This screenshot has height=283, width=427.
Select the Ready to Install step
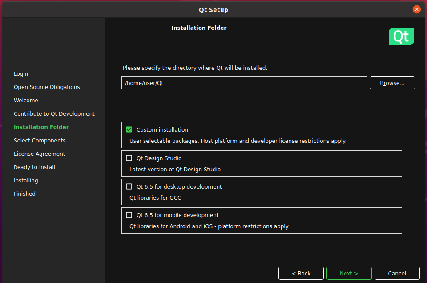click(x=34, y=167)
